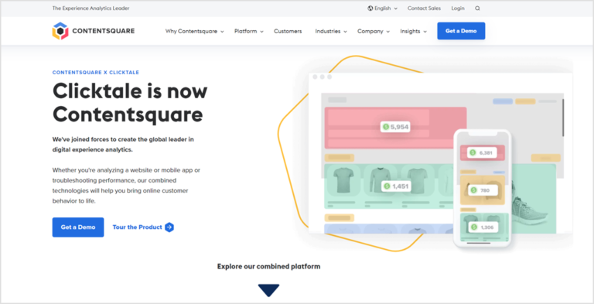Screen dimensions: 594x304
Task: Click the 1,306 badge on phone mockup
Action: coord(483,227)
